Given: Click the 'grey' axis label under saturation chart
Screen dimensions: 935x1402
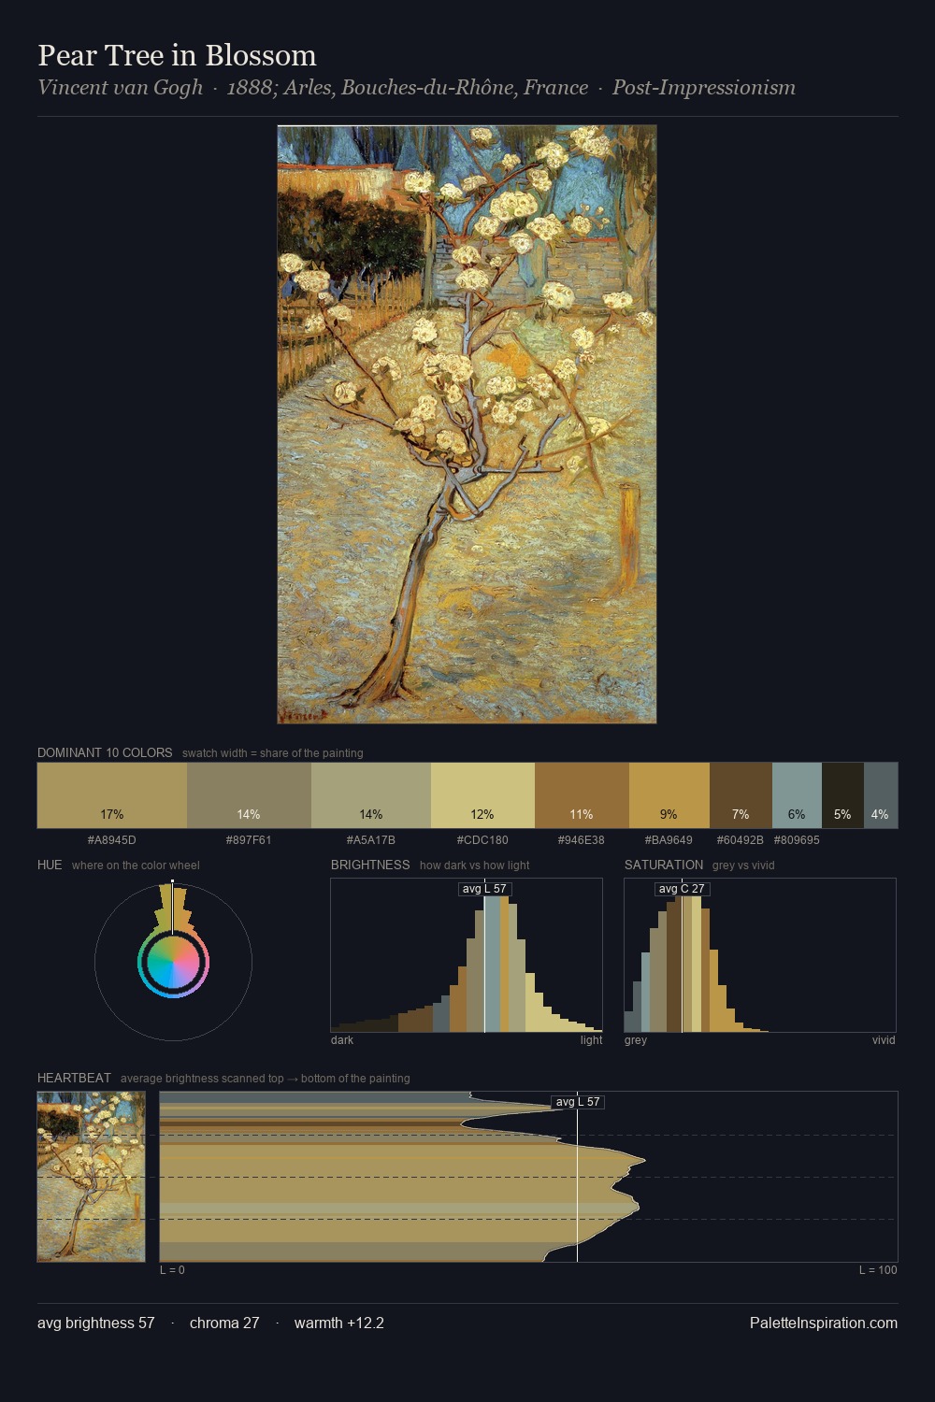Looking at the screenshot, I should click(636, 1040).
